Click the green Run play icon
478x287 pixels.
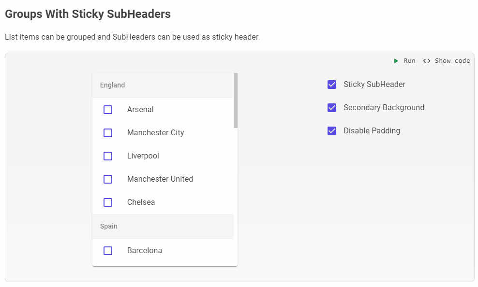pyautogui.click(x=396, y=61)
